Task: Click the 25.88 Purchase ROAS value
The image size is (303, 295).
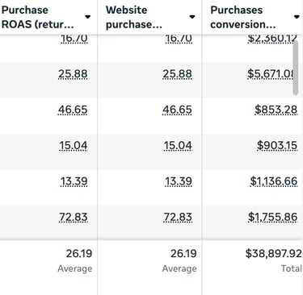Action: click(x=73, y=74)
